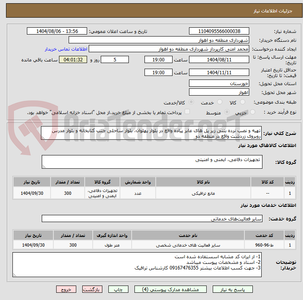The height and width of the screenshot is (300, 303).
Task: Select the کالا/خدمت radio button
Action: click(191, 102)
